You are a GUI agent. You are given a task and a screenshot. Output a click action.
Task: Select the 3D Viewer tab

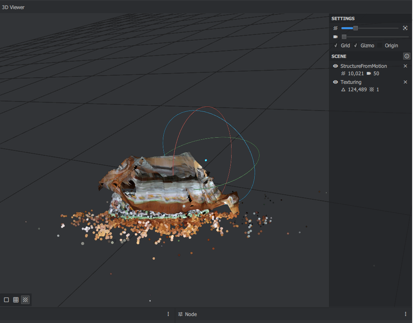click(x=13, y=7)
